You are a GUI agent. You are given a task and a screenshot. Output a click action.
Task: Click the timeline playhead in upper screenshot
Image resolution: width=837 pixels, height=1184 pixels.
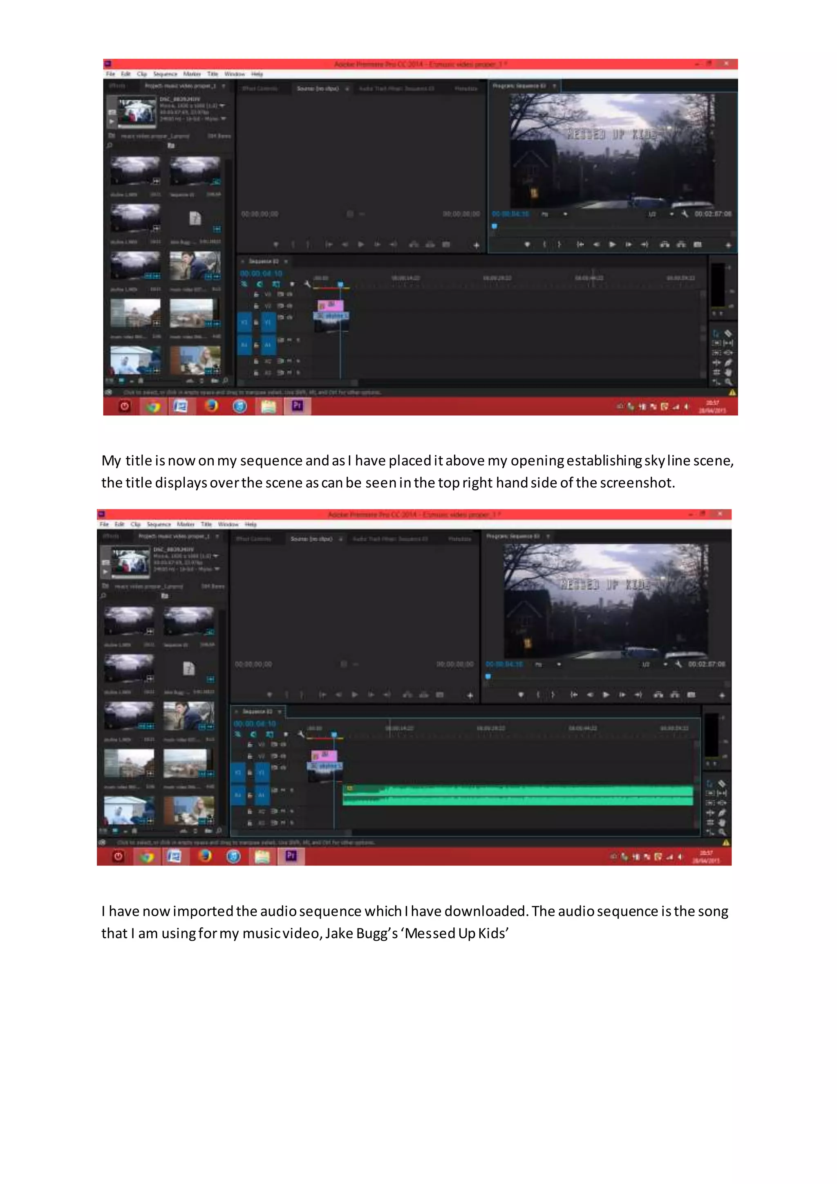click(340, 284)
